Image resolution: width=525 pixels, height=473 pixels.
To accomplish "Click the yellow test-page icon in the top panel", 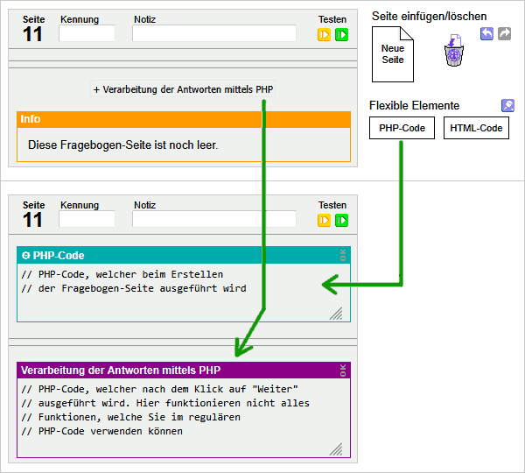I will [x=324, y=34].
